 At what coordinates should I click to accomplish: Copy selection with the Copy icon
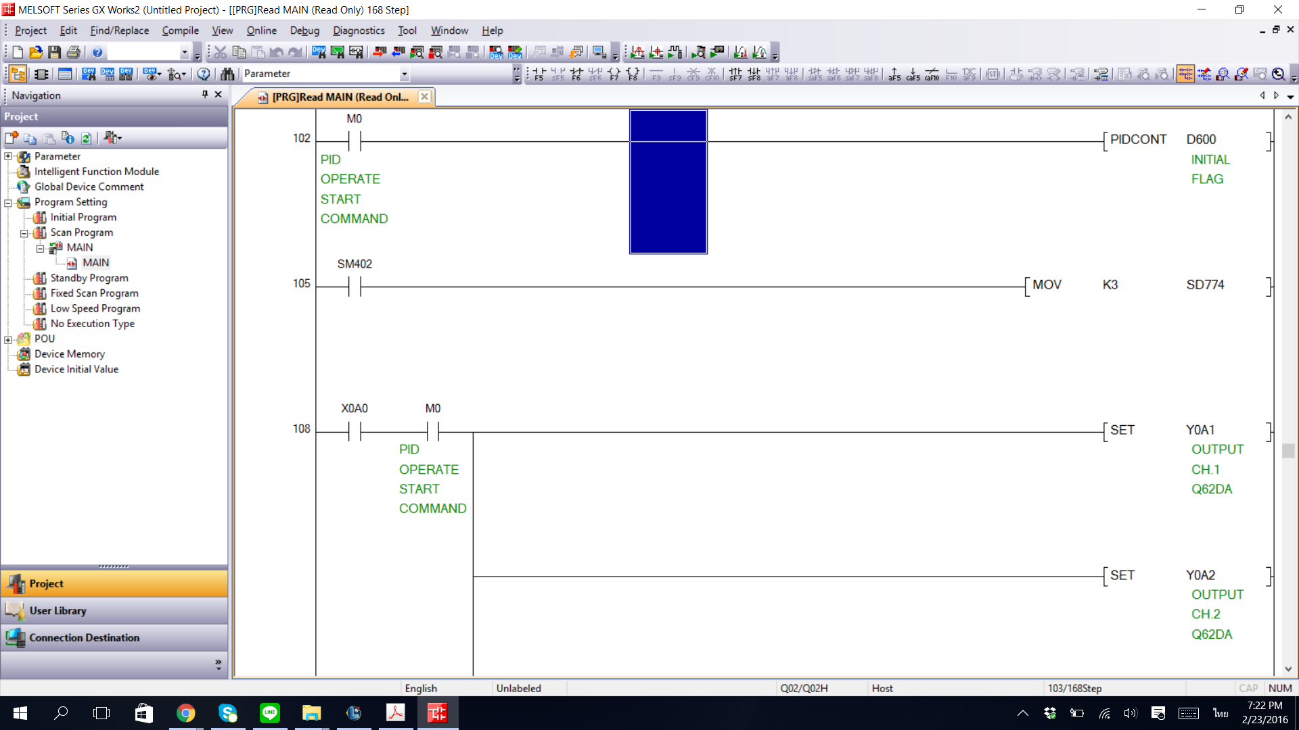[239, 52]
